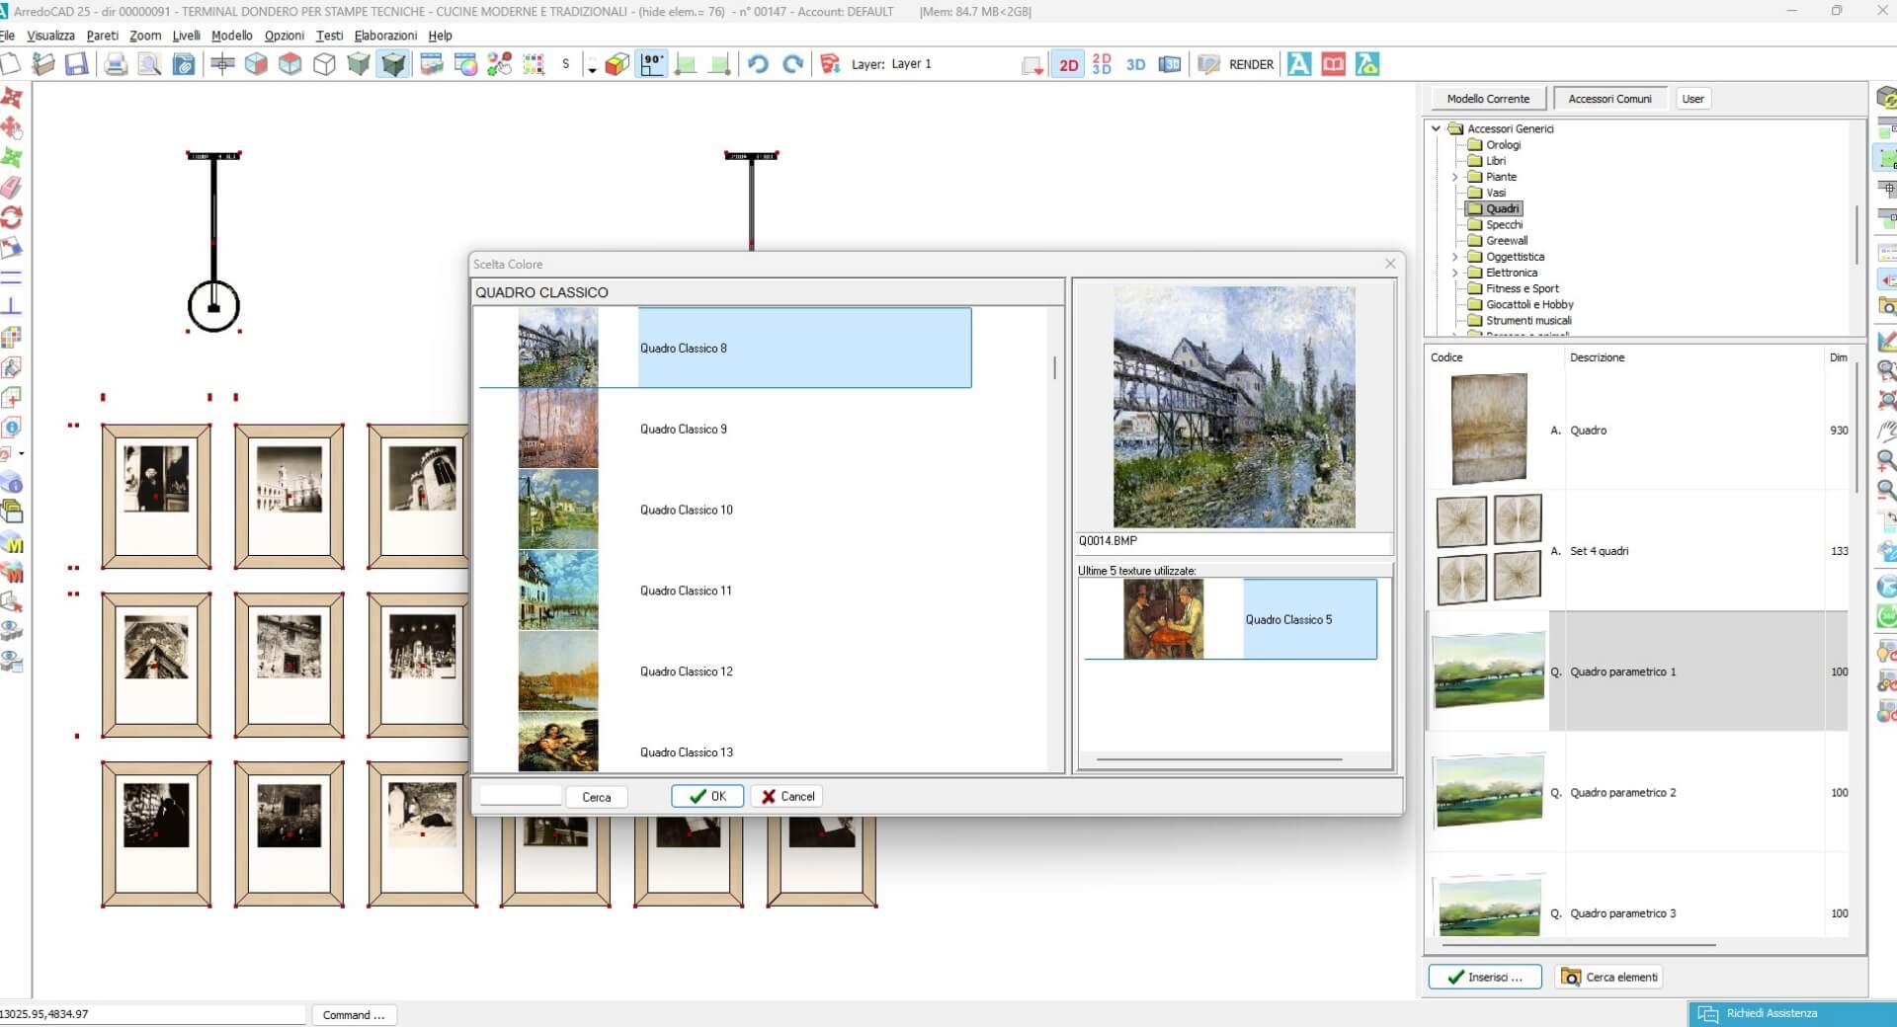Switch to split 2D/3D view mode

pyautogui.click(x=1102, y=64)
